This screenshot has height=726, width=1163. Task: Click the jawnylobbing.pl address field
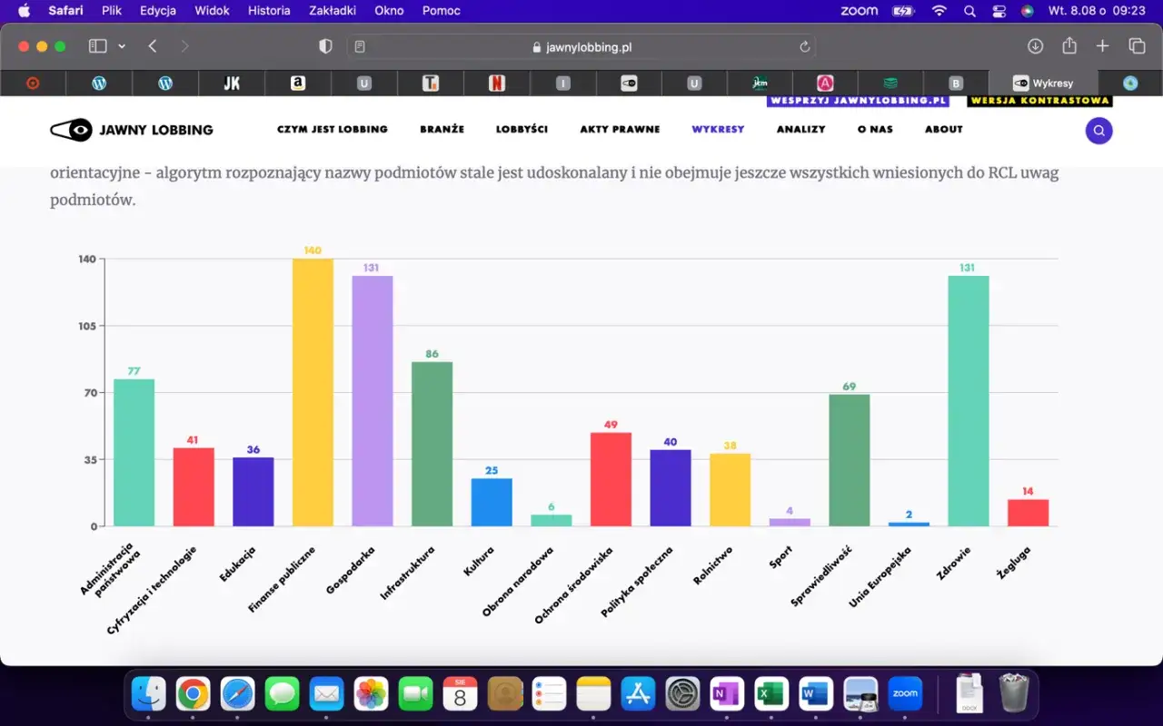(x=581, y=47)
